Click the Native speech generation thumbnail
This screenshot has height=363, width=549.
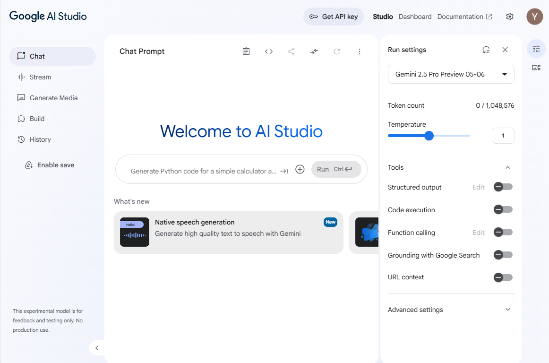tap(135, 232)
